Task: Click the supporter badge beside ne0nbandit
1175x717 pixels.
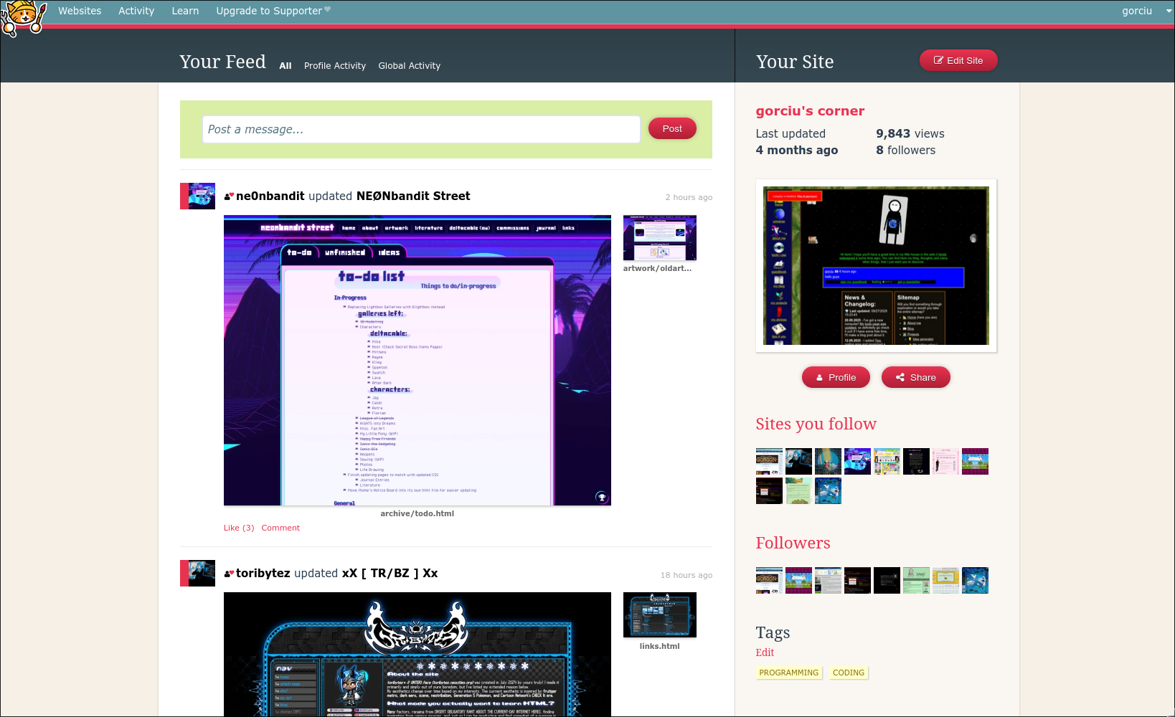Action: point(229,195)
